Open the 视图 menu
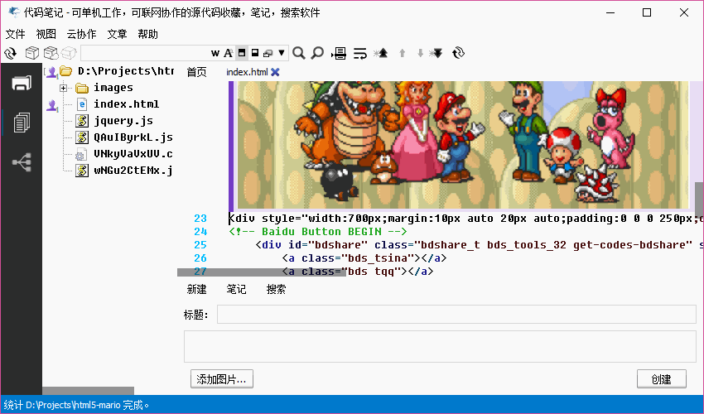Image resolution: width=704 pixels, height=414 pixels. pos(46,34)
